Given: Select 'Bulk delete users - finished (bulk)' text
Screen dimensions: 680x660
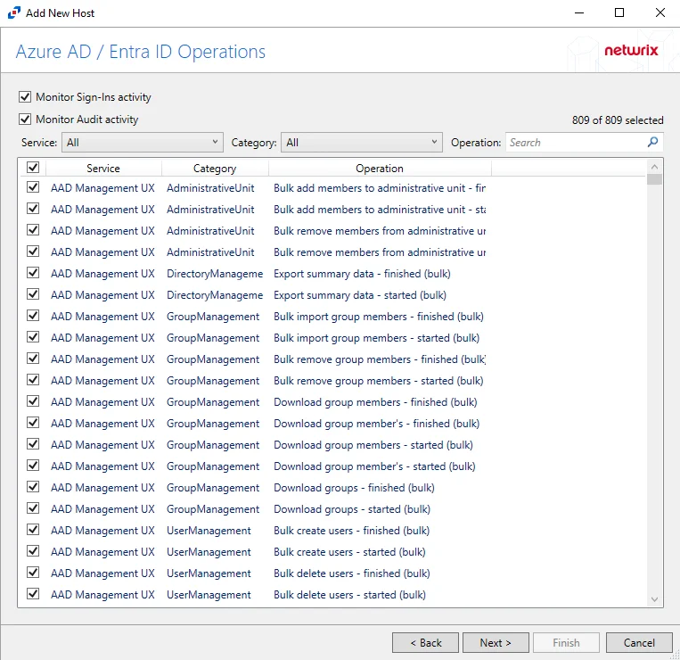Looking at the screenshot, I should (x=352, y=573).
